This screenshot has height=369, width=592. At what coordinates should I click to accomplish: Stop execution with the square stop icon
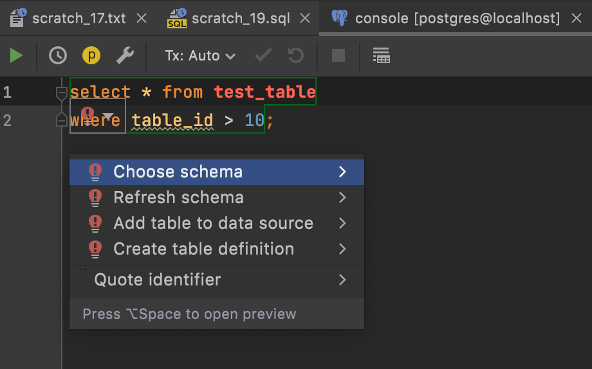click(338, 55)
